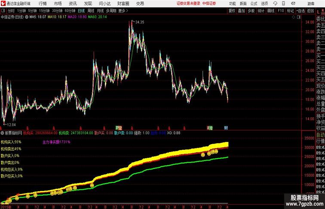Expand the round dropdown beside 中信证券(日线)
Viewport: 325px width, 209px height.
27,17
